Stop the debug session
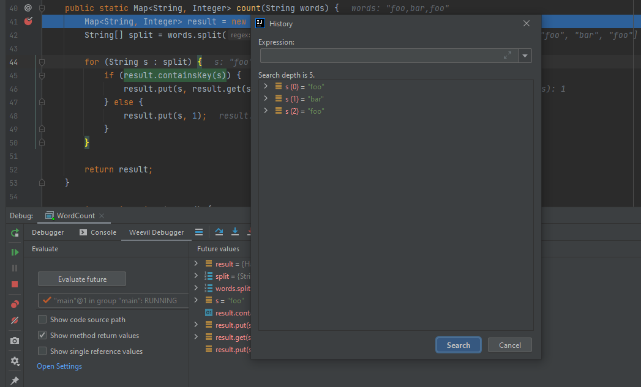This screenshot has width=641, height=387. tap(15, 284)
